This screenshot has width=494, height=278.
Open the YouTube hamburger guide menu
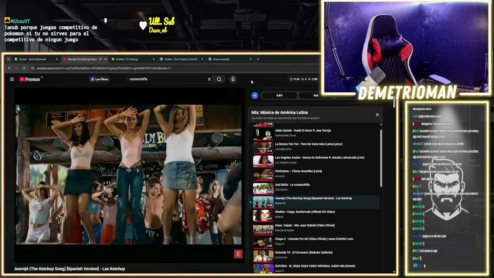coord(12,79)
